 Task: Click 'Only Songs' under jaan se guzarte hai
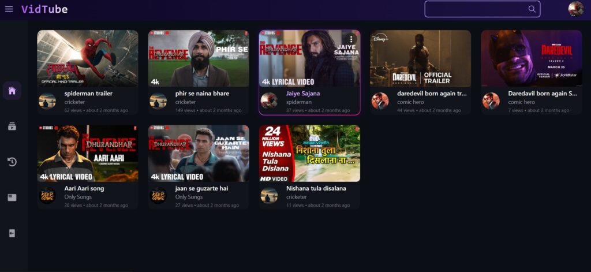click(x=189, y=197)
